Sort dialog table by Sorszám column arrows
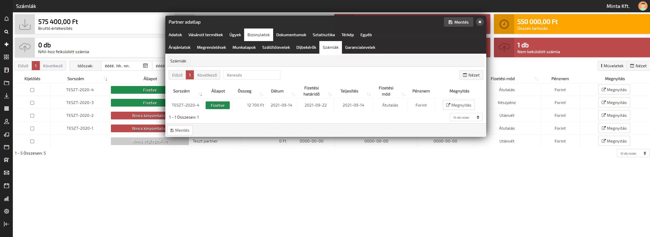 tap(200, 94)
